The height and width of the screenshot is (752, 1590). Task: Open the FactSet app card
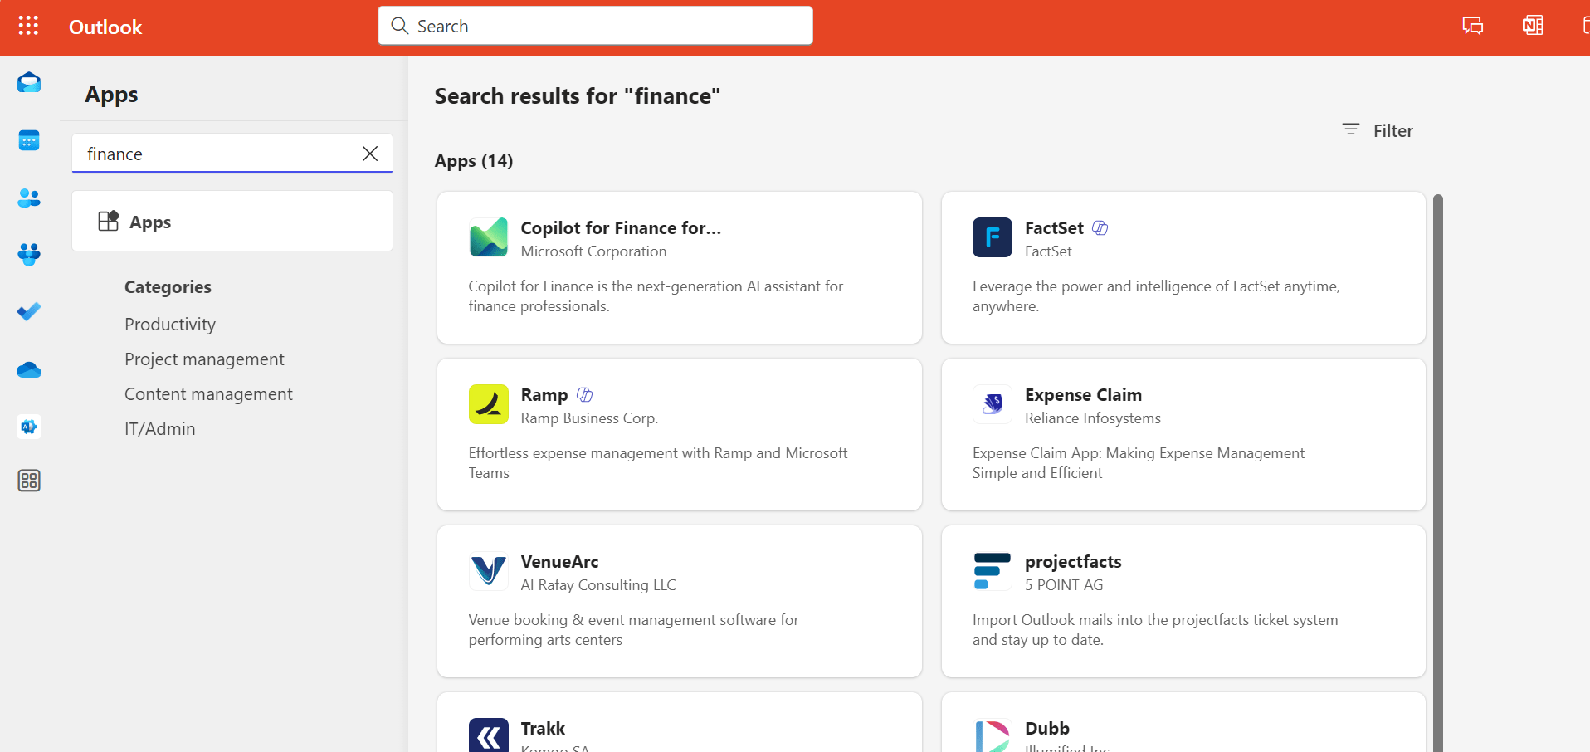pyautogui.click(x=1183, y=267)
